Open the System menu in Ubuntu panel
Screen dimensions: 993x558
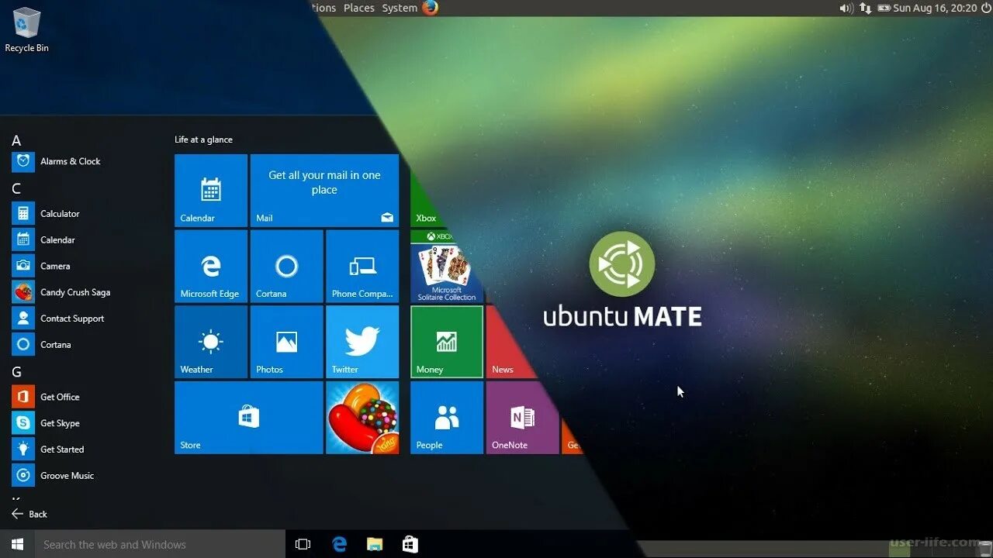click(x=400, y=8)
